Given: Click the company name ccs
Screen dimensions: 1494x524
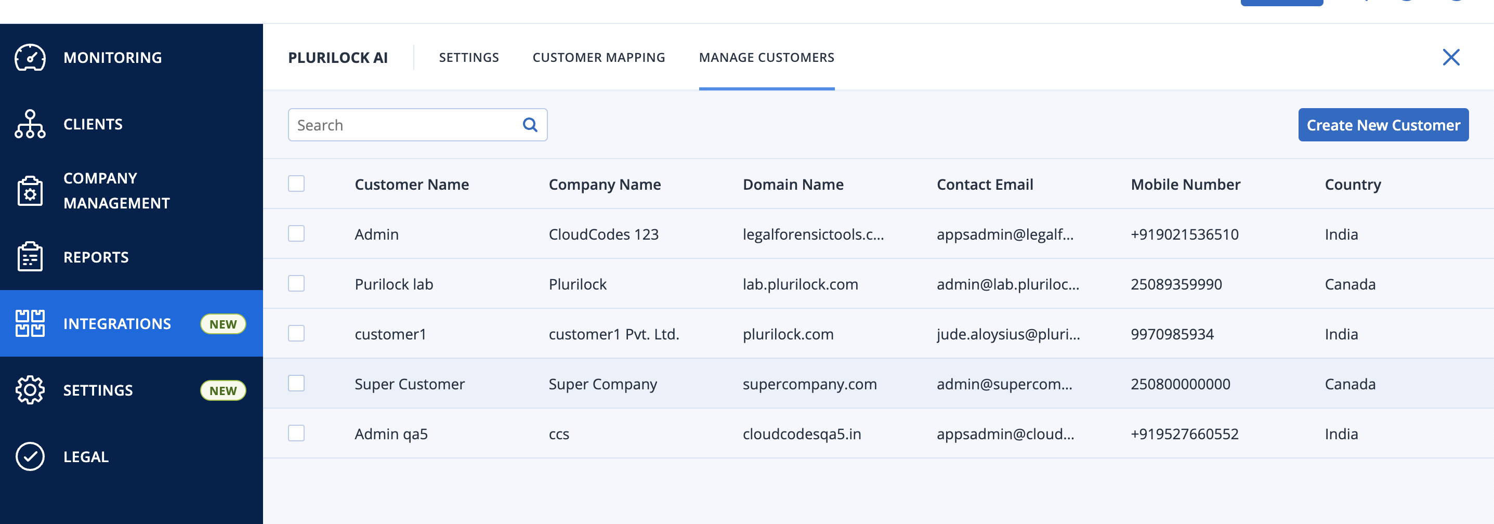Looking at the screenshot, I should [x=558, y=434].
